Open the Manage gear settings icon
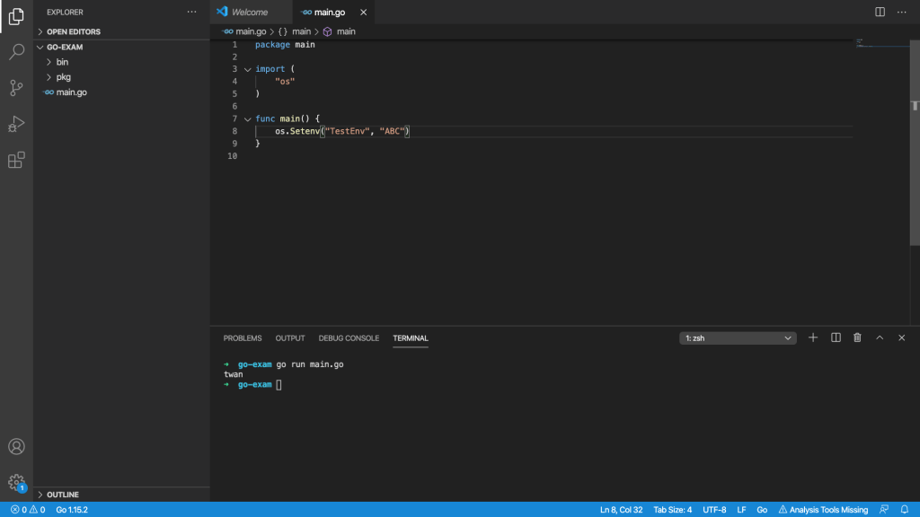The width and height of the screenshot is (920, 517). coord(16,482)
